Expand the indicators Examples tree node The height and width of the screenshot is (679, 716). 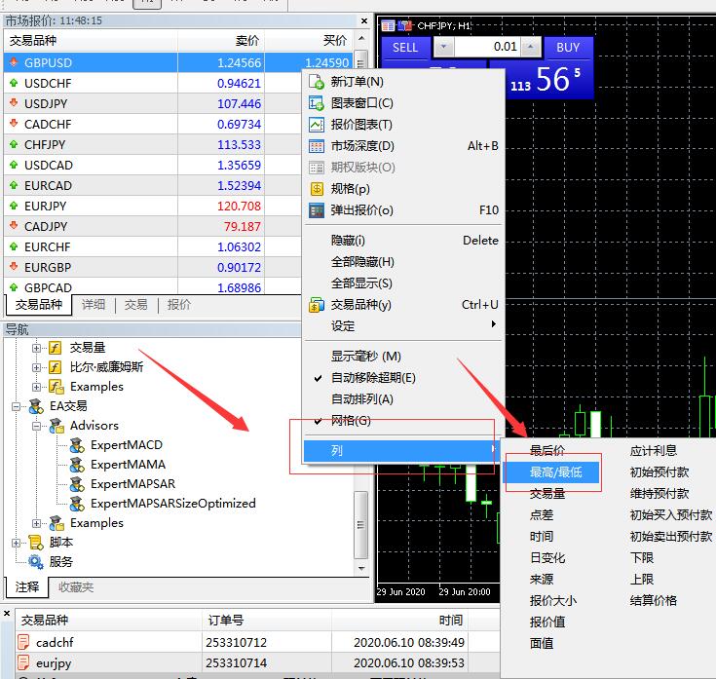coord(36,387)
